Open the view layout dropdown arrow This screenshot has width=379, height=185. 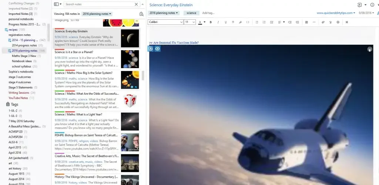(x=61, y=4)
